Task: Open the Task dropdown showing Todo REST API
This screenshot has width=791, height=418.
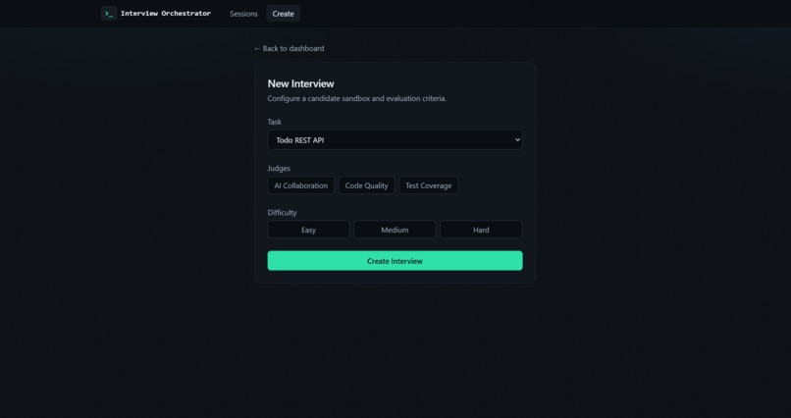Action: tap(395, 140)
